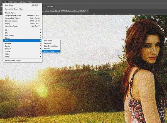Viewport: 167px width, 123px height.
Task: Open the Window menu
Action: [23, 2]
